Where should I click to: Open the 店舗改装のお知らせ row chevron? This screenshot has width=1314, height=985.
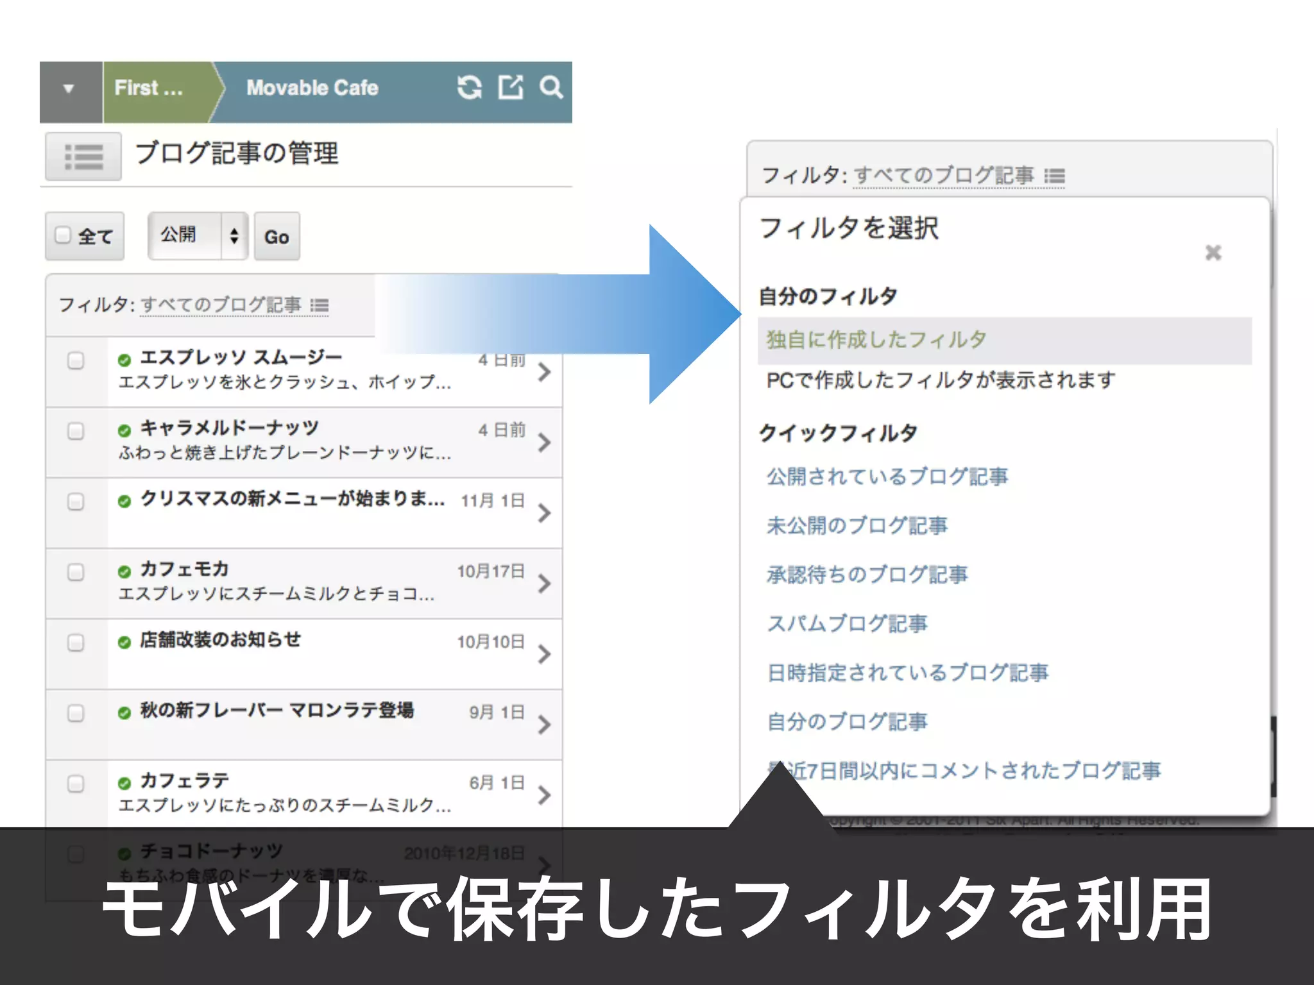544,654
